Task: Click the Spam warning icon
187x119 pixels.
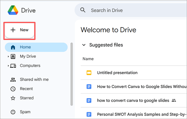Action: coord(13,112)
